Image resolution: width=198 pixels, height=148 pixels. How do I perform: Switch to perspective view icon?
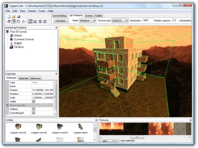point(30,21)
